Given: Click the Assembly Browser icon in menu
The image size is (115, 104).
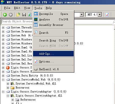Looking at the screenshot, I should pos(36,25).
